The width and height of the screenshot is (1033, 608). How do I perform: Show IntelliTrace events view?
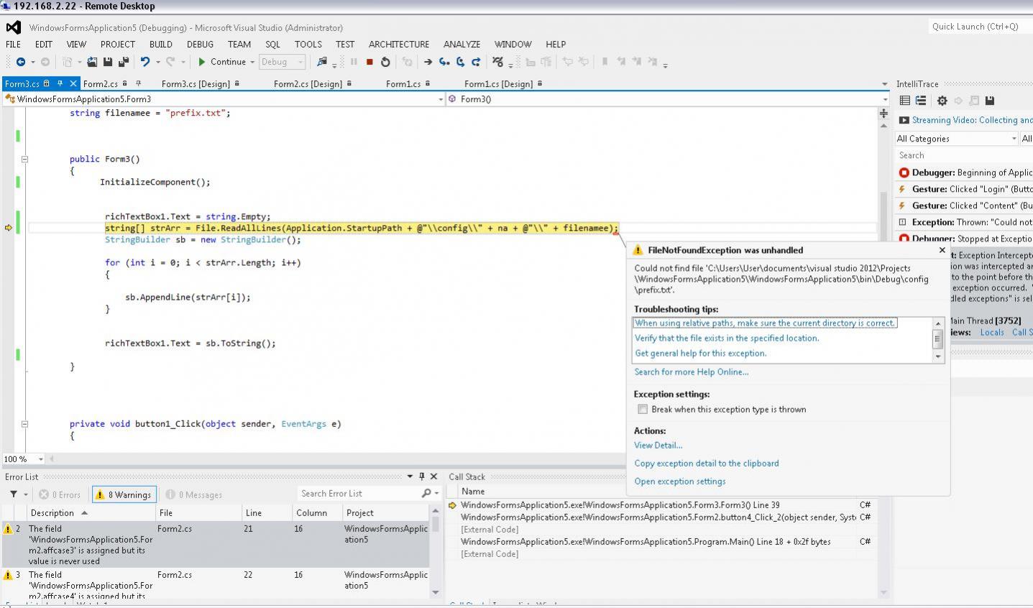tap(905, 101)
